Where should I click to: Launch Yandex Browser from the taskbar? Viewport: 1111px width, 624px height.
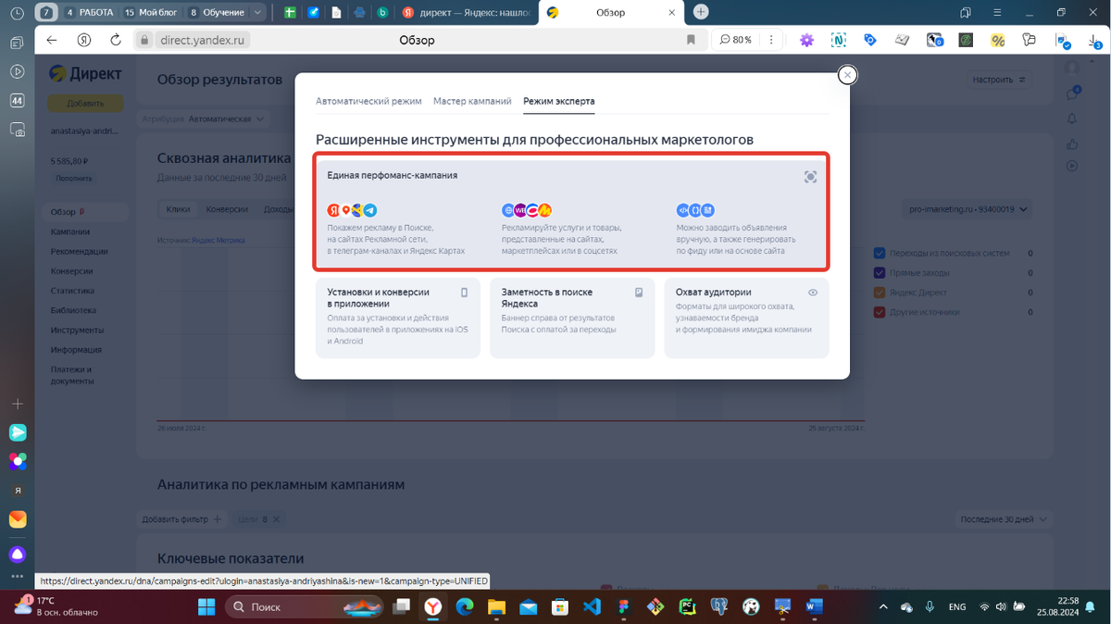[432, 607]
